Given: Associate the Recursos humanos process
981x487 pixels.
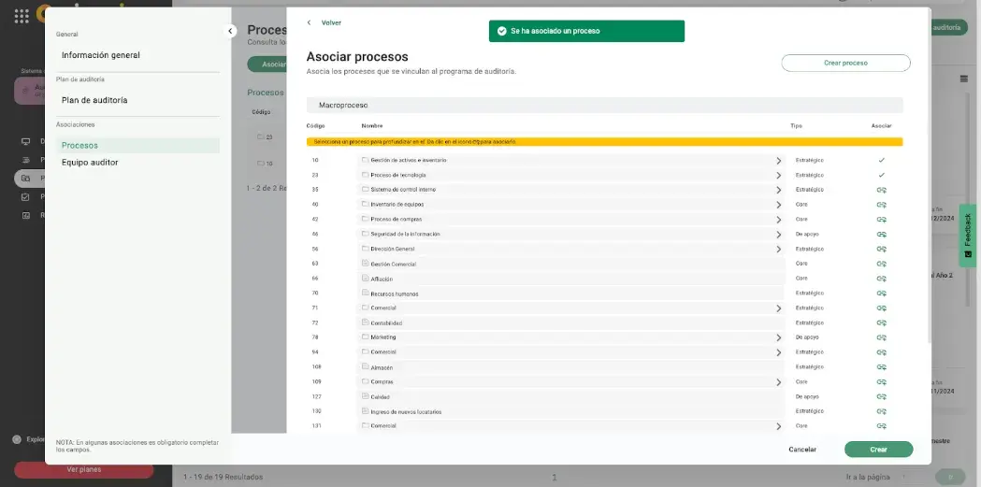Looking at the screenshot, I should pyautogui.click(x=881, y=294).
